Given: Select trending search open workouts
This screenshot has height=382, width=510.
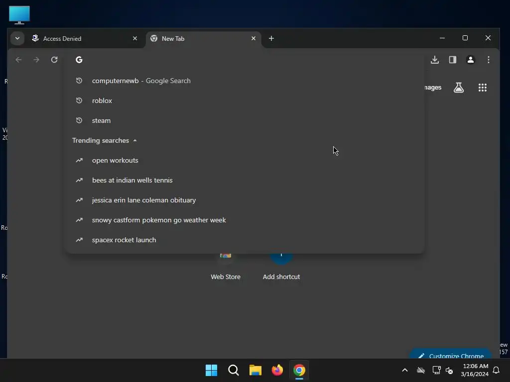Looking at the screenshot, I should click(x=245, y=161).
